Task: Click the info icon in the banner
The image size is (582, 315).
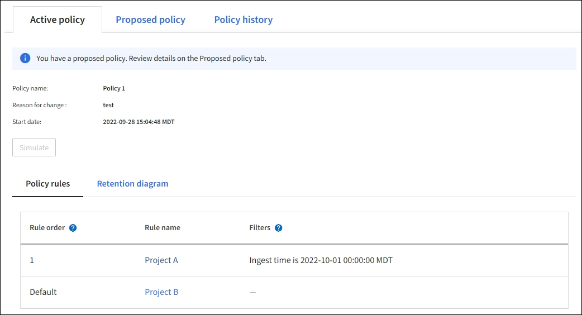Action: [x=25, y=58]
